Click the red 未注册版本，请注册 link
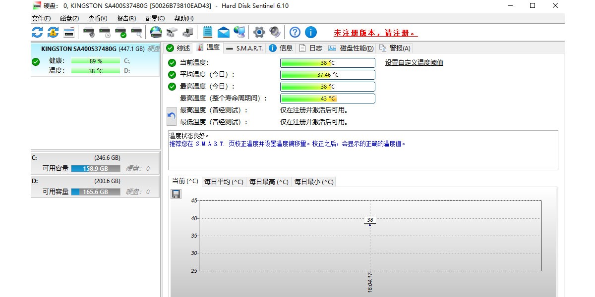This screenshot has width=595, height=297. tap(375, 33)
